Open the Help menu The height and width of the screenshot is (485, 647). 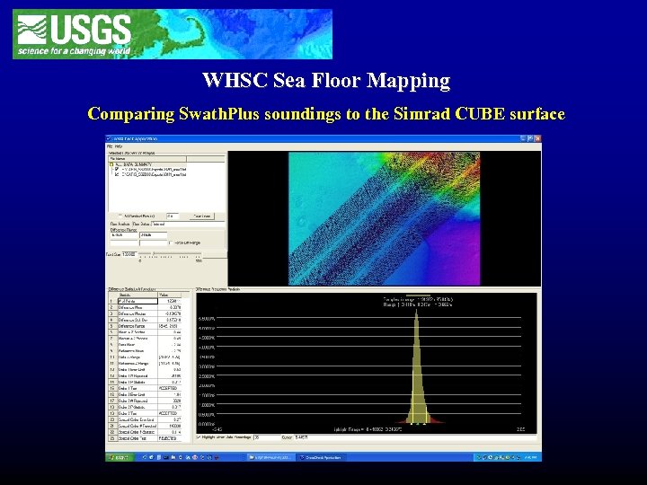click(x=119, y=146)
